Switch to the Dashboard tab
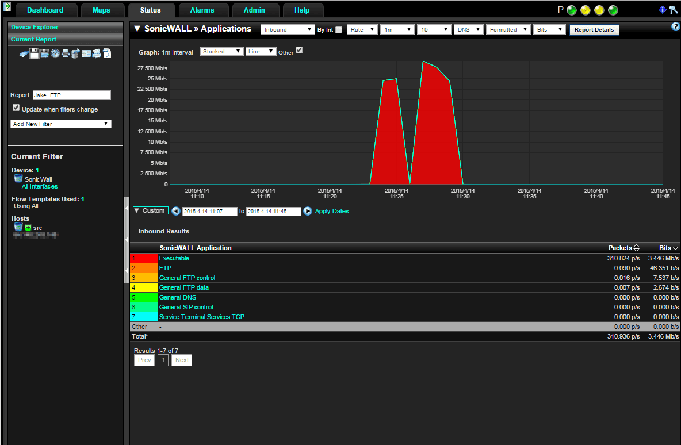 coord(45,10)
